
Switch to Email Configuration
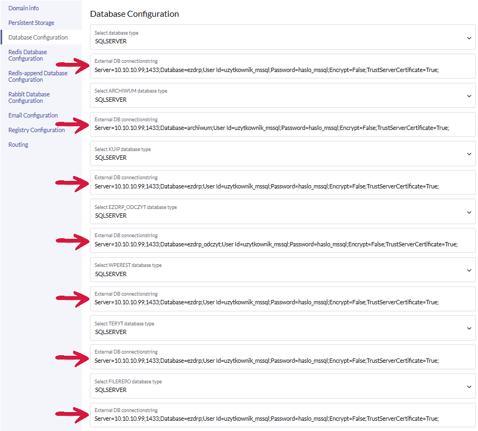tap(33, 115)
